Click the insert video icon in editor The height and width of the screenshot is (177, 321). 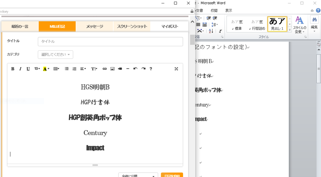(120, 69)
